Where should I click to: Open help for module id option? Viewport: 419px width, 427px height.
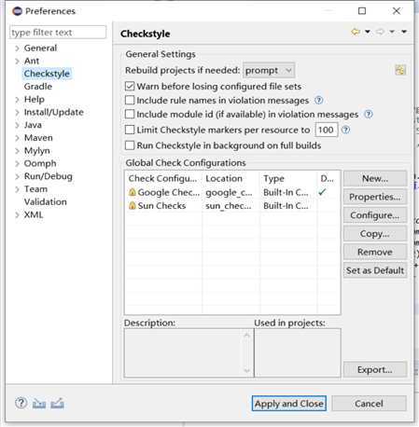pyautogui.click(x=369, y=114)
